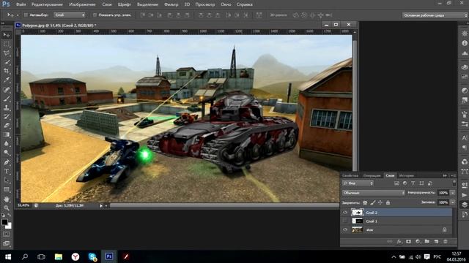Select the Blur tool
Screen dimensions: 469x263
point(7,143)
